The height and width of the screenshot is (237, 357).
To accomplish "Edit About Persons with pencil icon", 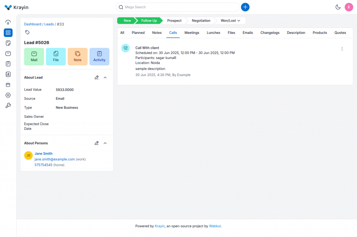I will tap(97, 143).
